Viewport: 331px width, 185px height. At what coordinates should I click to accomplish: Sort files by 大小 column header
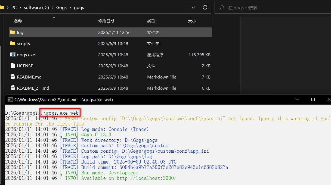coord(192,21)
